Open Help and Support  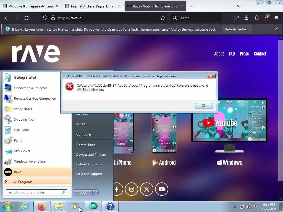click(x=89, y=174)
